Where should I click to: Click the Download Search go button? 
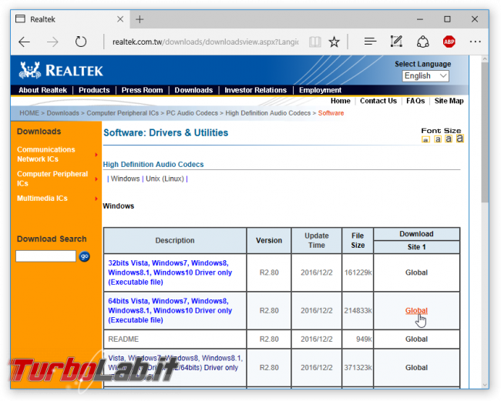click(x=84, y=256)
